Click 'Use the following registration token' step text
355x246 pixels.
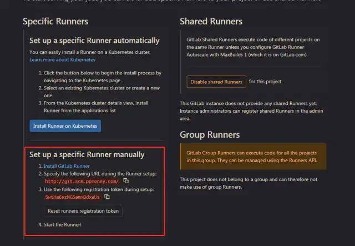[99, 189]
